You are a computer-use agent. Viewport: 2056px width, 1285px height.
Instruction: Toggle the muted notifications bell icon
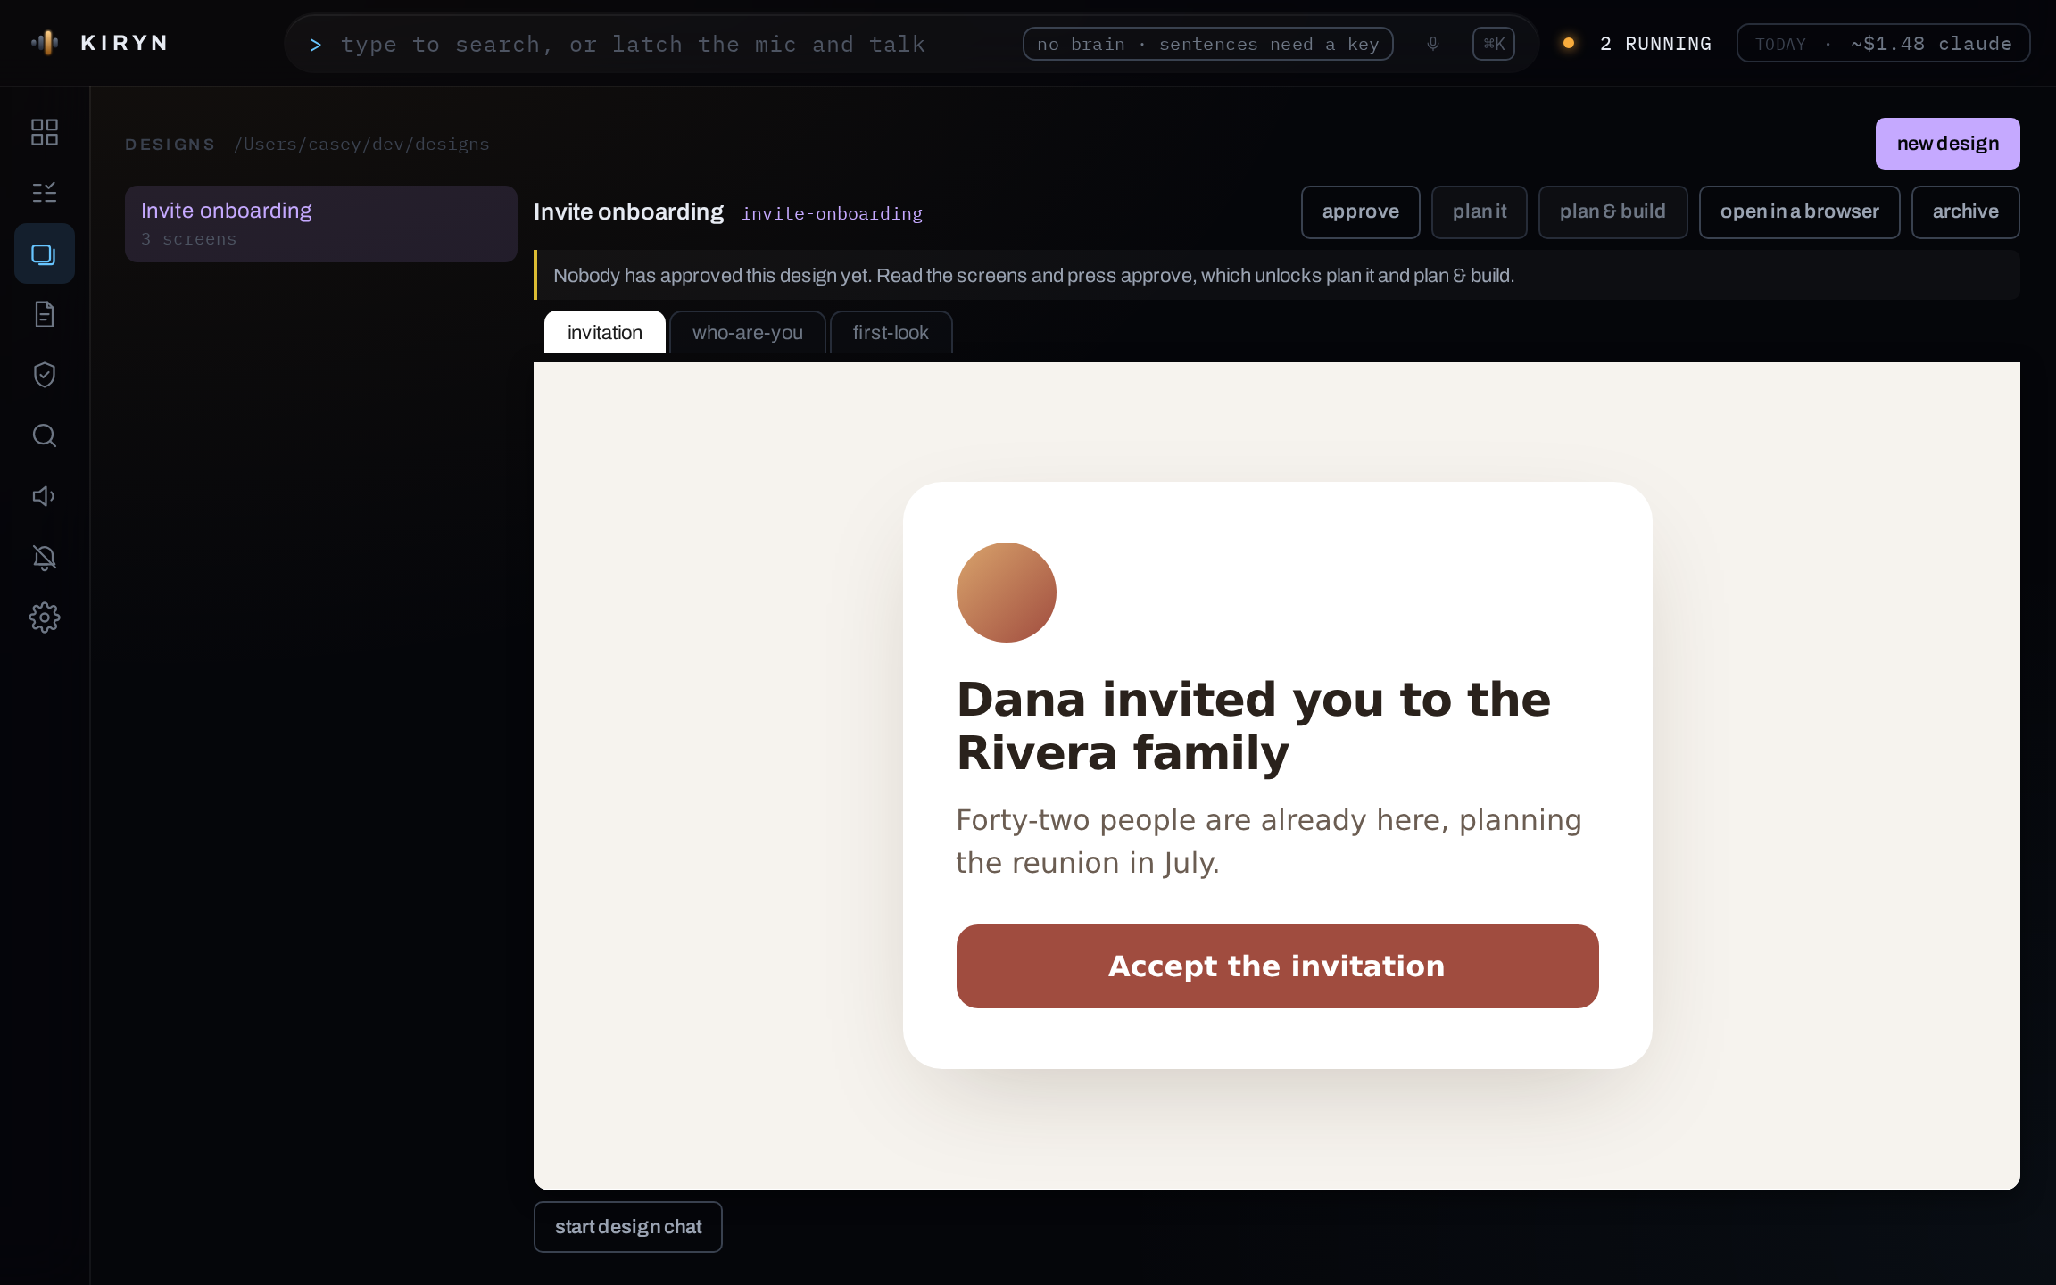[x=45, y=557]
